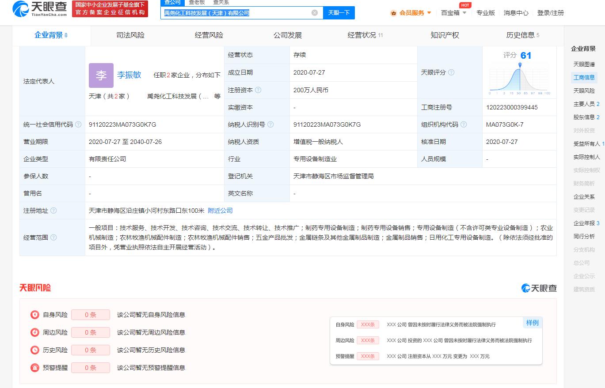The height and width of the screenshot is (388, 605).
Task: Select the 公司发展 tab
Action: pos(288,35)
